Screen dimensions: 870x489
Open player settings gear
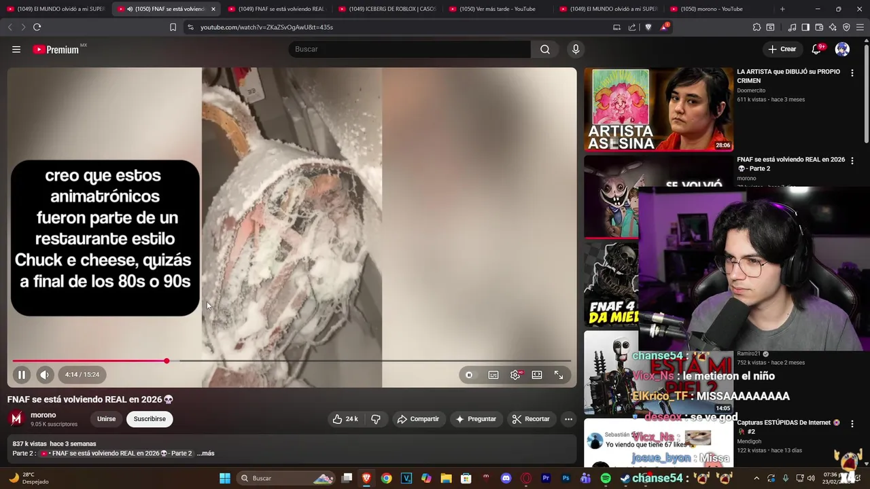(x=515, y=375)
